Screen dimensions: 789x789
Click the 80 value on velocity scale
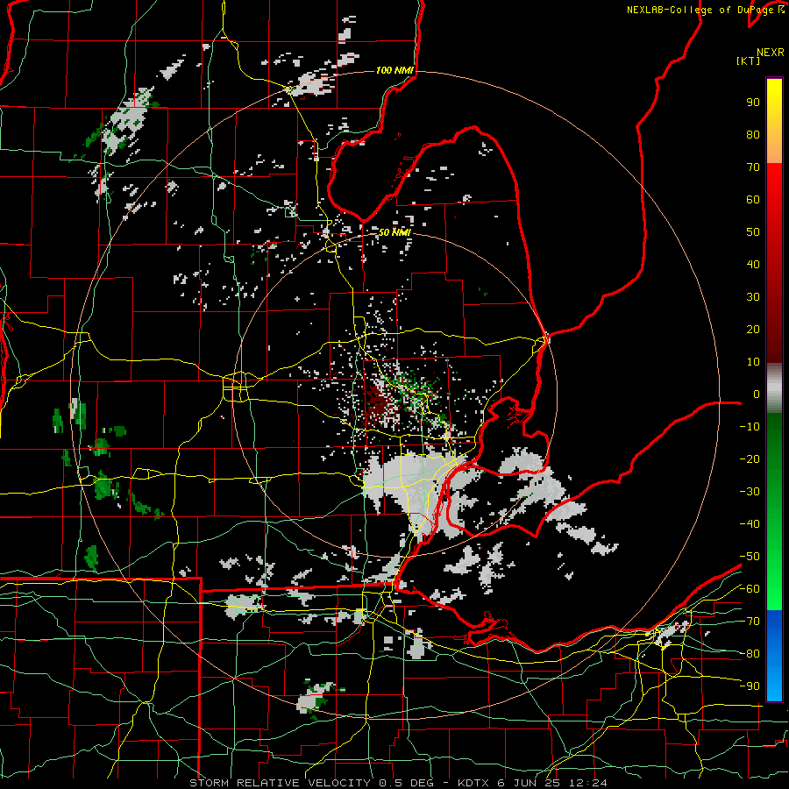(x=753, y=134)
